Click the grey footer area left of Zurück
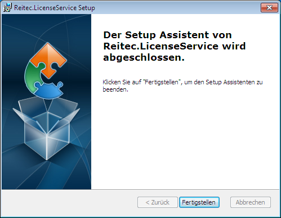This screenshot has height=218, width=281. coord(69,202)
